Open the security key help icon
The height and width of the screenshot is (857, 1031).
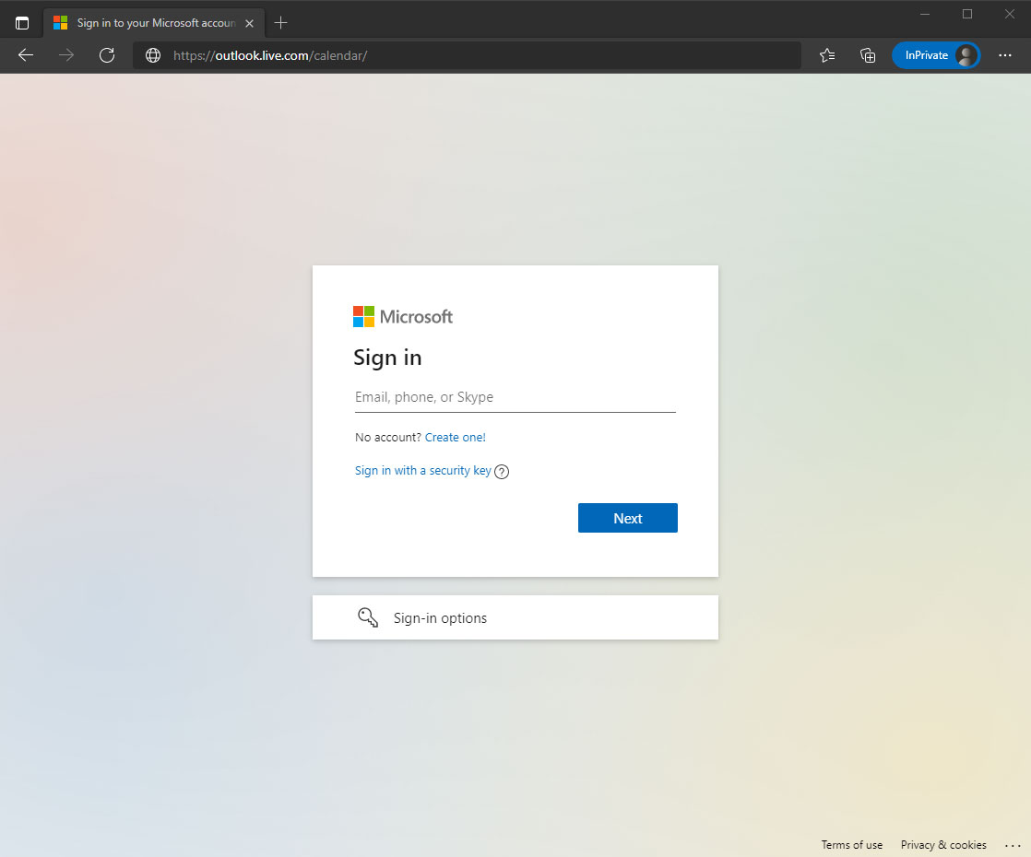502,471
